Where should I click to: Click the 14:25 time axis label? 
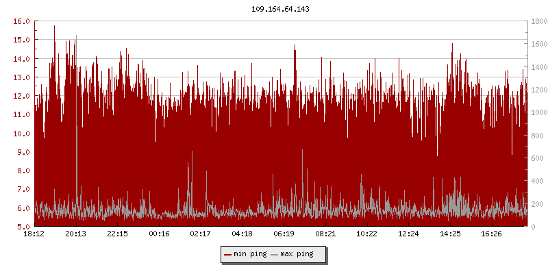[x=450, y=234]
